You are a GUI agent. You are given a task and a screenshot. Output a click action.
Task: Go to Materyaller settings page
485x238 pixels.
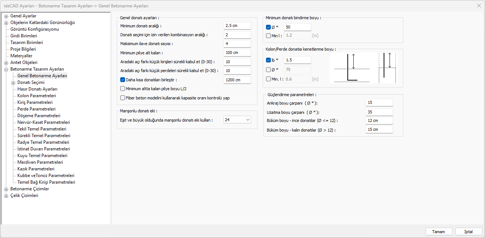tap(21, 56)
